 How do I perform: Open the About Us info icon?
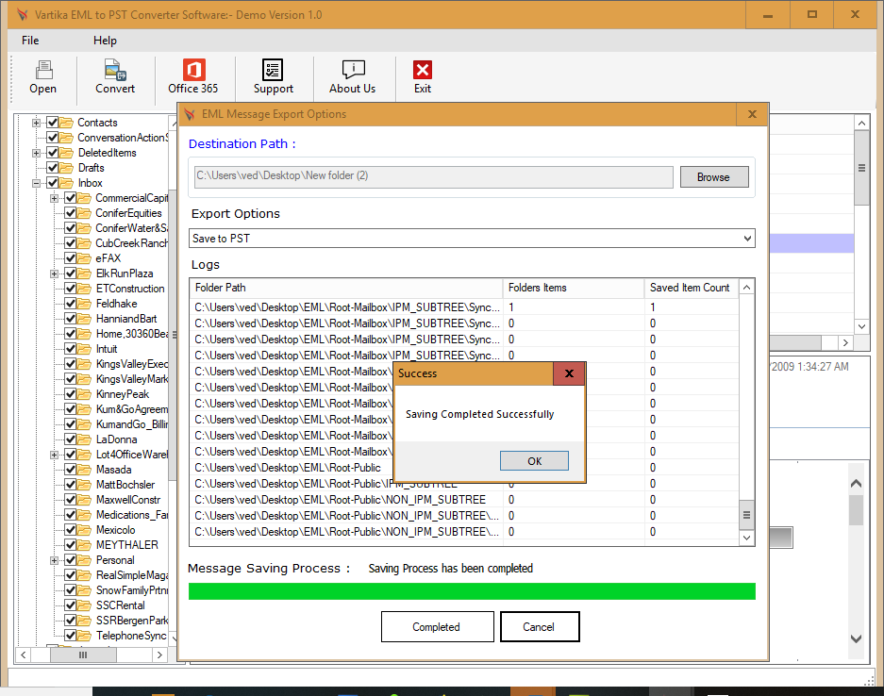point(354,71)
